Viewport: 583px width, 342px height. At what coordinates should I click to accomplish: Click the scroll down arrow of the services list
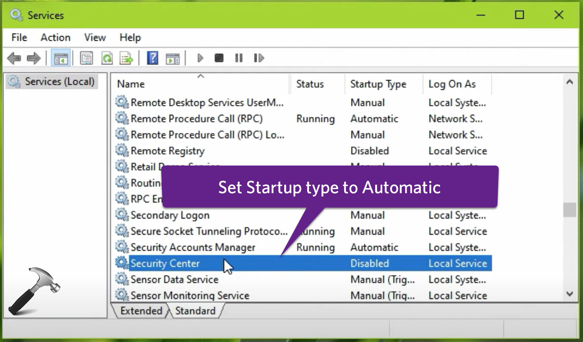point(570,294)
